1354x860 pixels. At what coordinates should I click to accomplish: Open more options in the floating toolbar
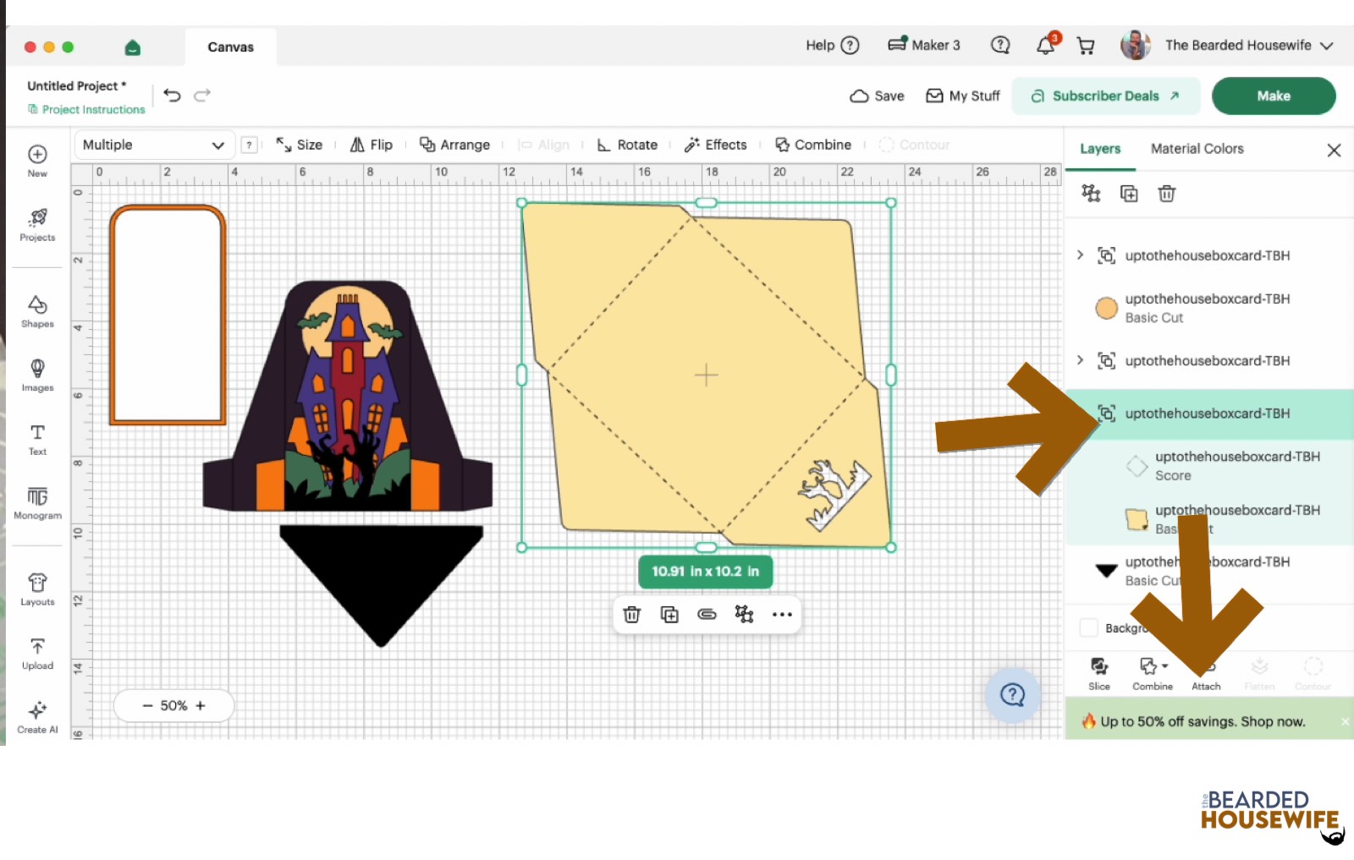(782, 615)
